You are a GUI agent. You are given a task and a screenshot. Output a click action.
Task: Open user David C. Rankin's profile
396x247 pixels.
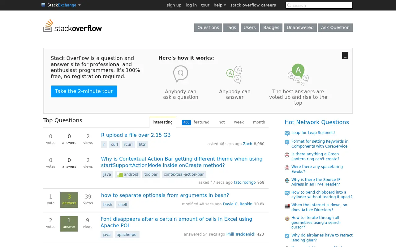(238, 204)
